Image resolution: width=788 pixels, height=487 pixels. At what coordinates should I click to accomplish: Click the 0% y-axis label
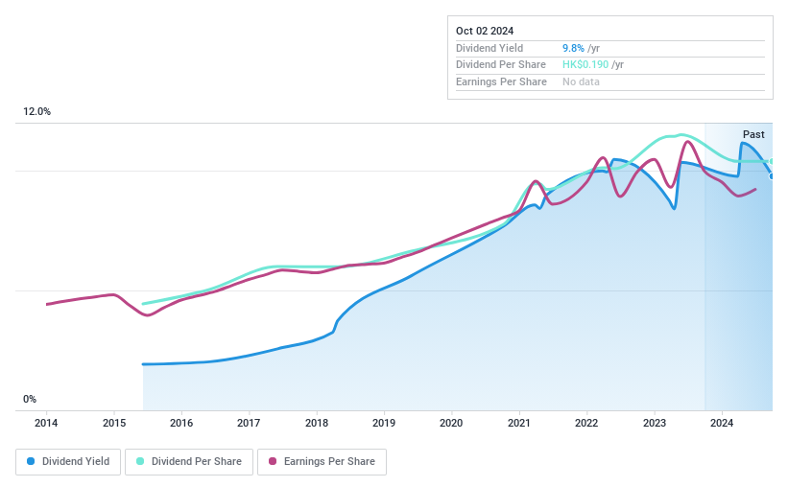click(x=30, y=400)
